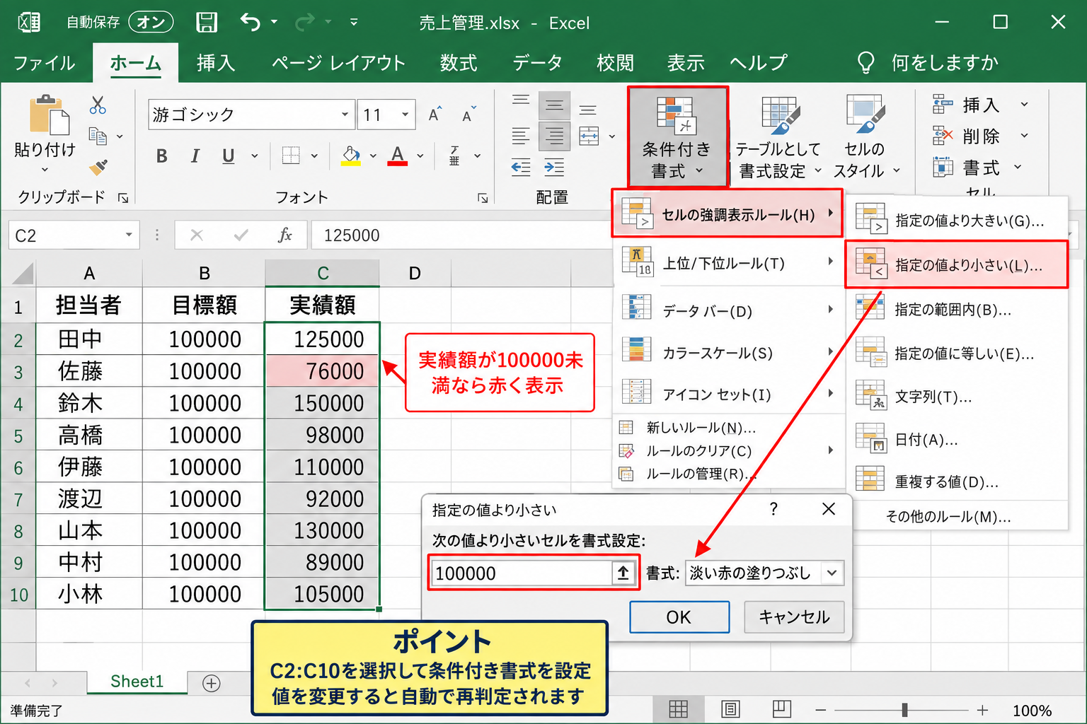Undo the last action
Screen dimensions: 1087x724
tap(250, 22)
